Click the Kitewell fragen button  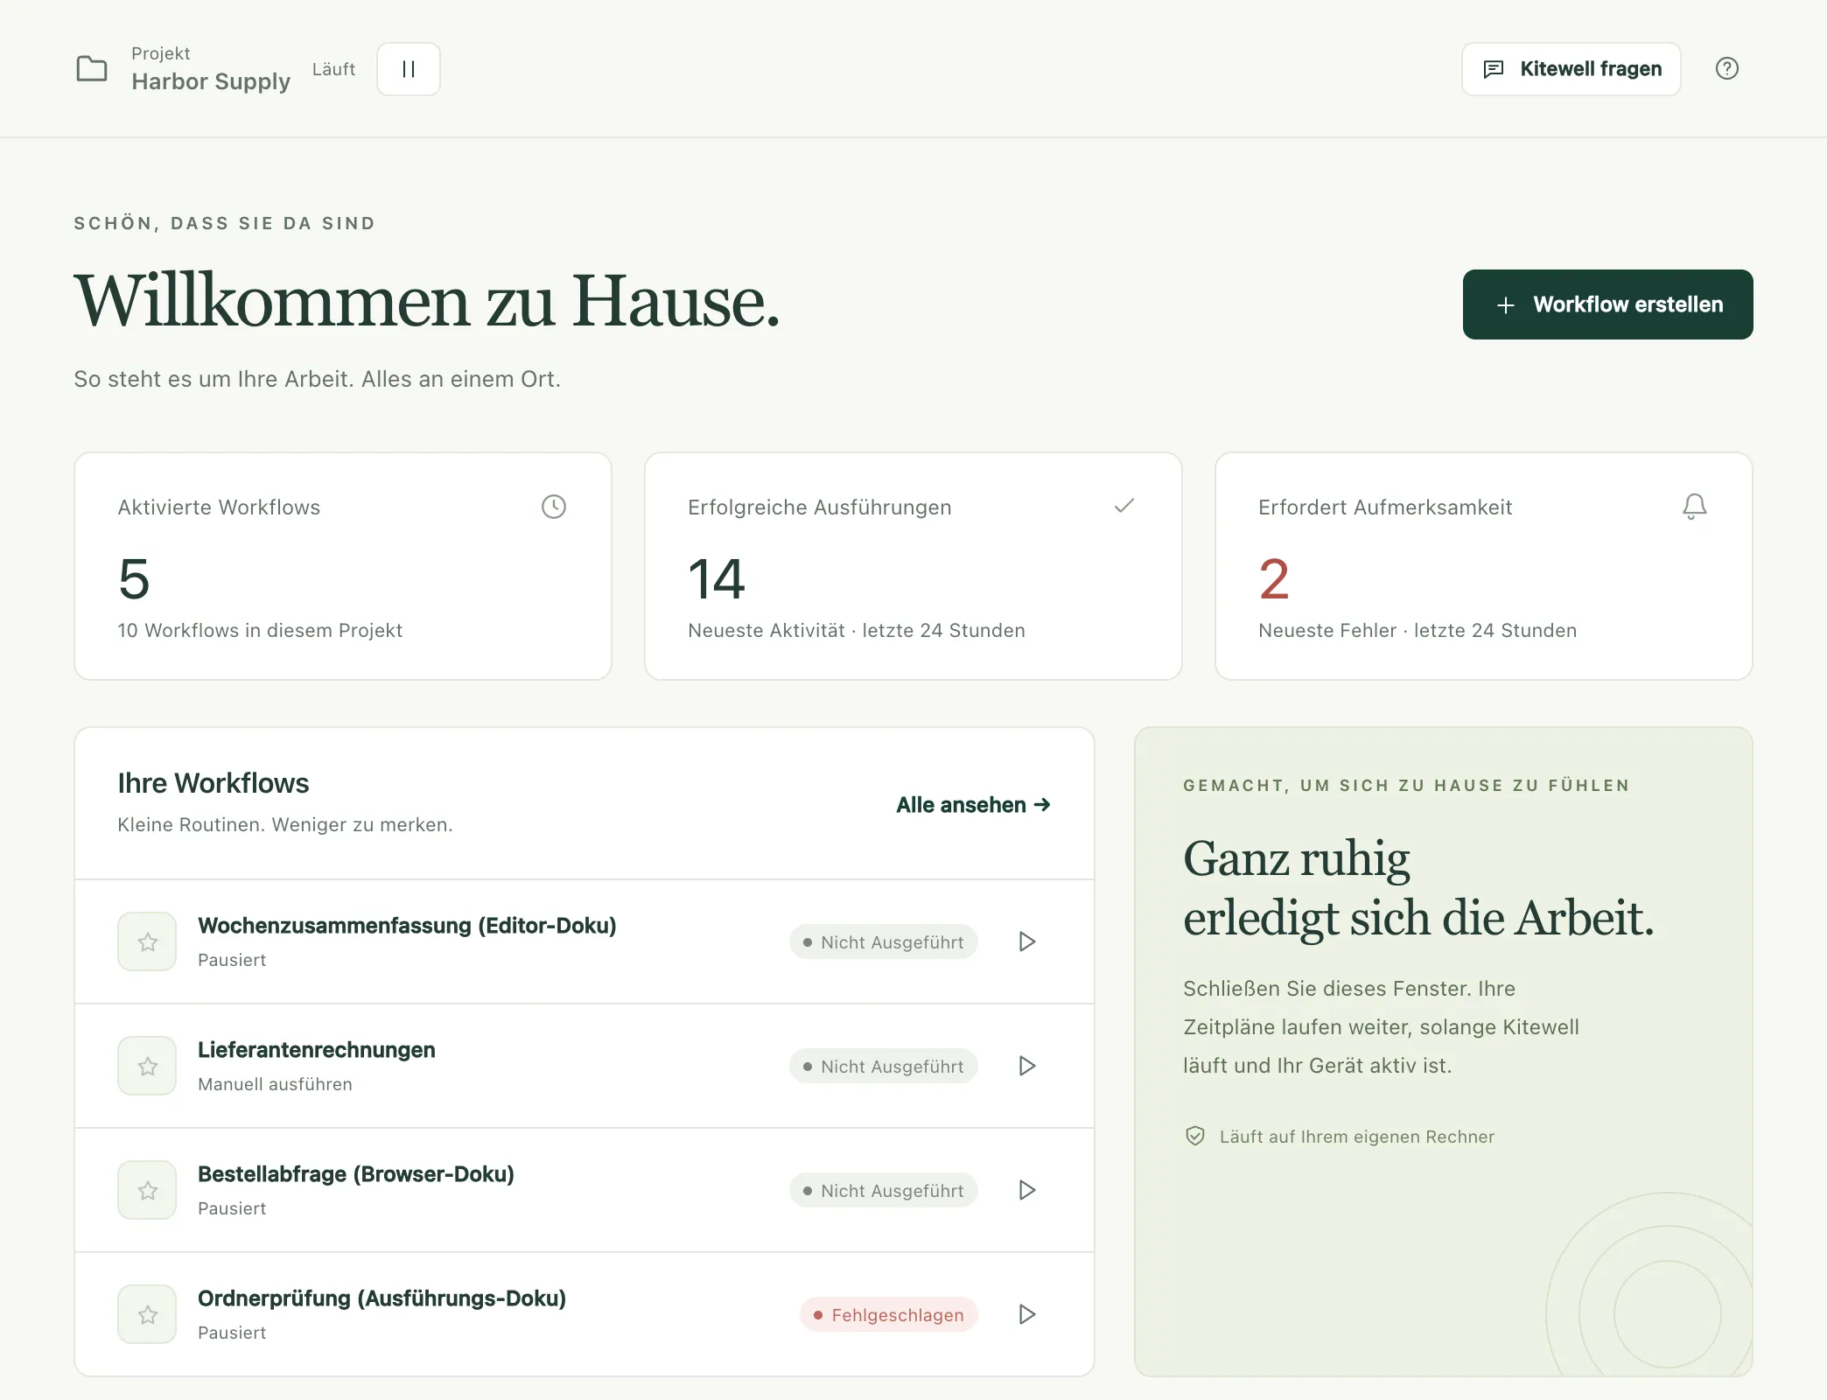point(1571,69)
